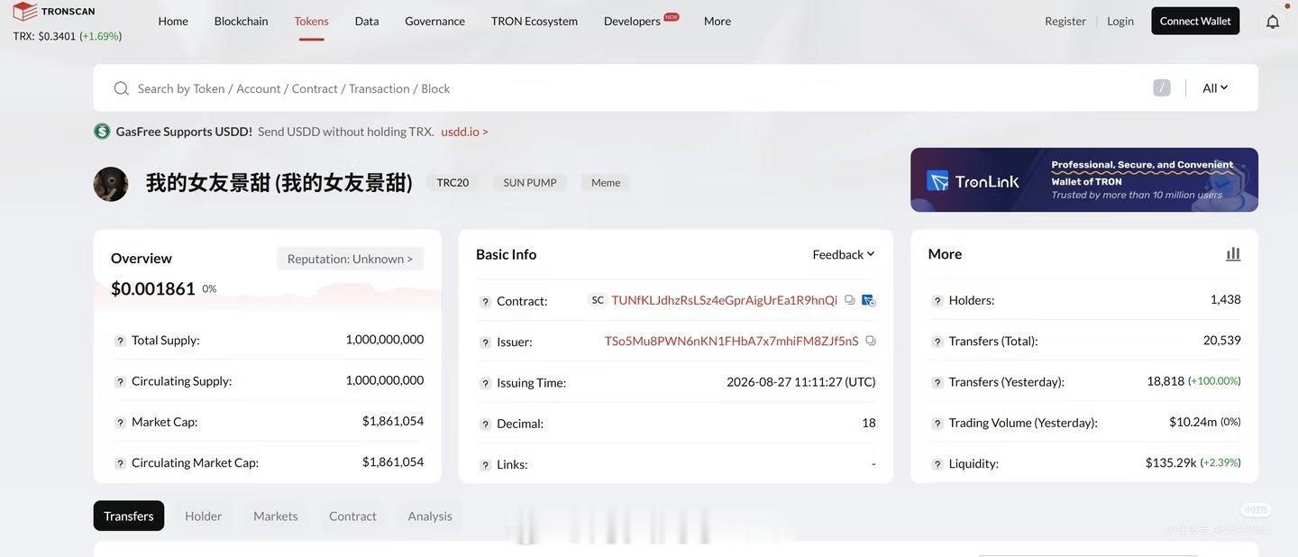Open the Tokens menu
Image resolution: width=1298 pixels, height=557 pixels.
[311, 21]
